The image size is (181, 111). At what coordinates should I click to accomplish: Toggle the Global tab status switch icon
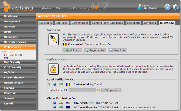point(41,23)
